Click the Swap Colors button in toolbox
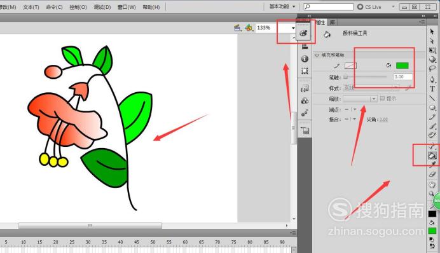 tap(432, 246)
